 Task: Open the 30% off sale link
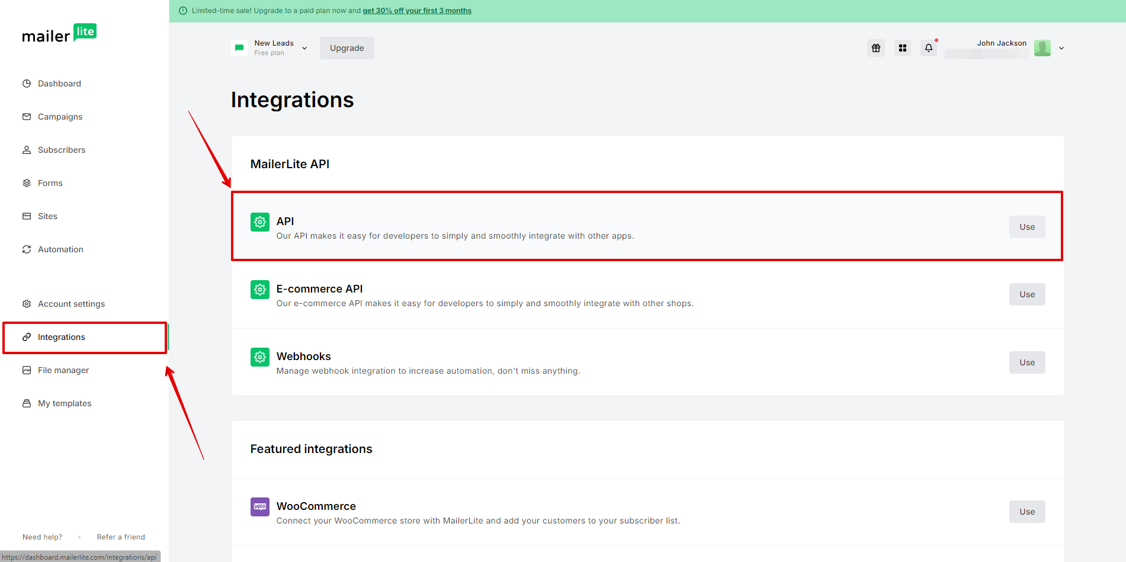click(417, 11)
